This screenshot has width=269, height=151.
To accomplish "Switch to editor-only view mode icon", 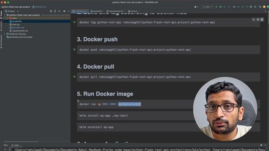I will [x=253, y=20].
